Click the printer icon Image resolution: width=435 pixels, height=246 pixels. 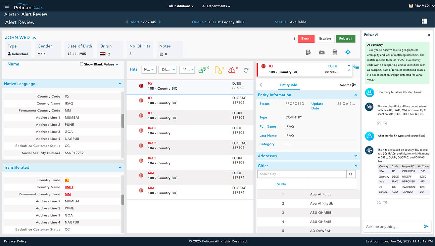pos(335,52)
